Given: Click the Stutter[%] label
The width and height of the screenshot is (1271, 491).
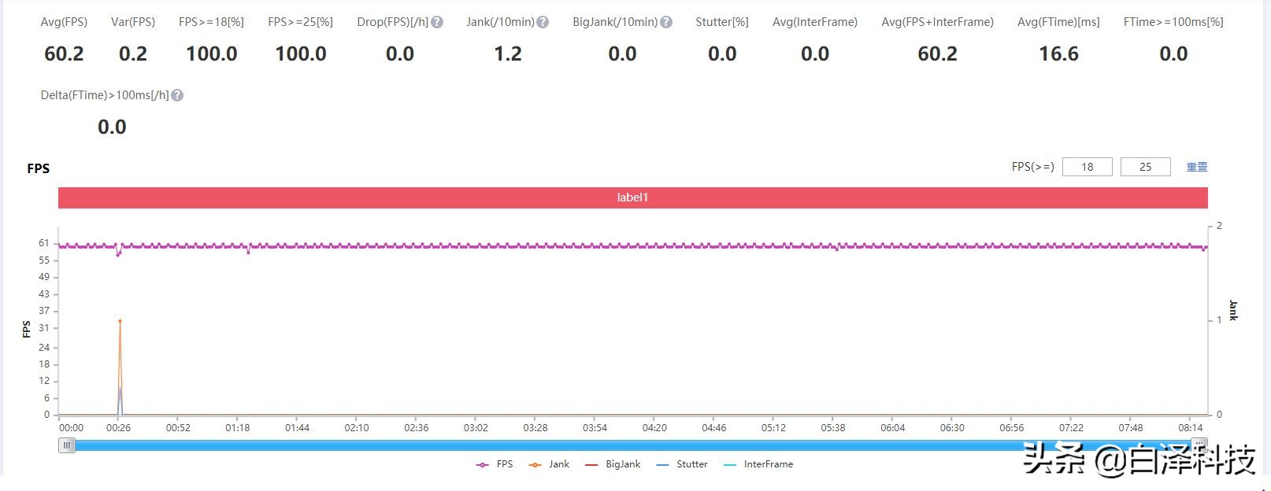Looking at the screenshot, I should click(722, 22).
